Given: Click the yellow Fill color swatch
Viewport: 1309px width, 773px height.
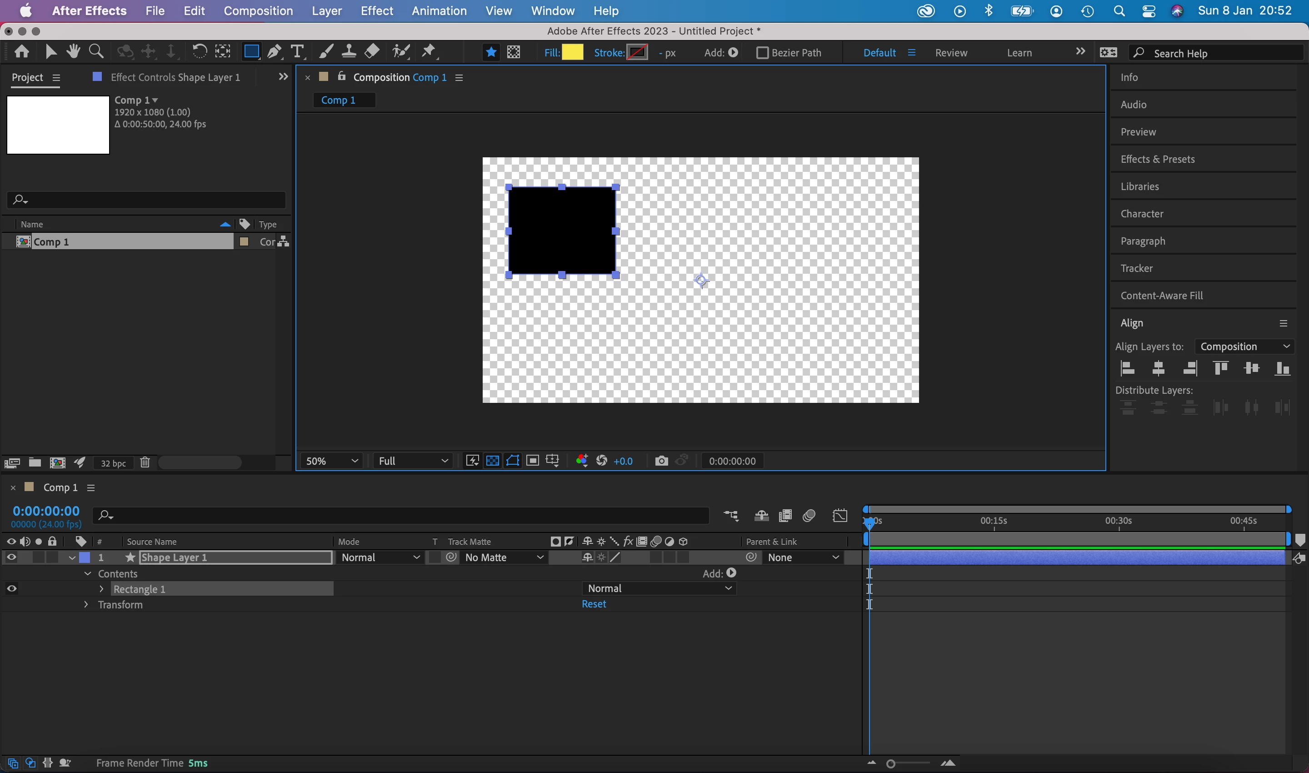Looking at the screenshot, I should tap(573, 52).
